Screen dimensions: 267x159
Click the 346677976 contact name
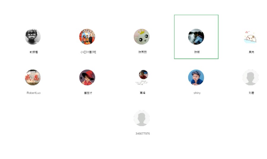coord(143,134)
